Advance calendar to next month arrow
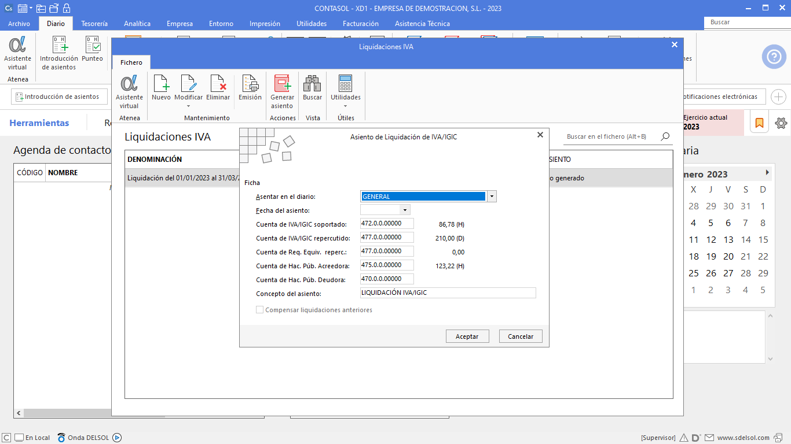 (x=767, y=173)
